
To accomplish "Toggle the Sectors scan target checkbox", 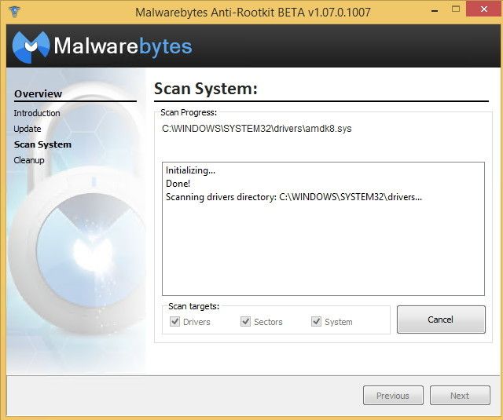I will pos(246,321).
